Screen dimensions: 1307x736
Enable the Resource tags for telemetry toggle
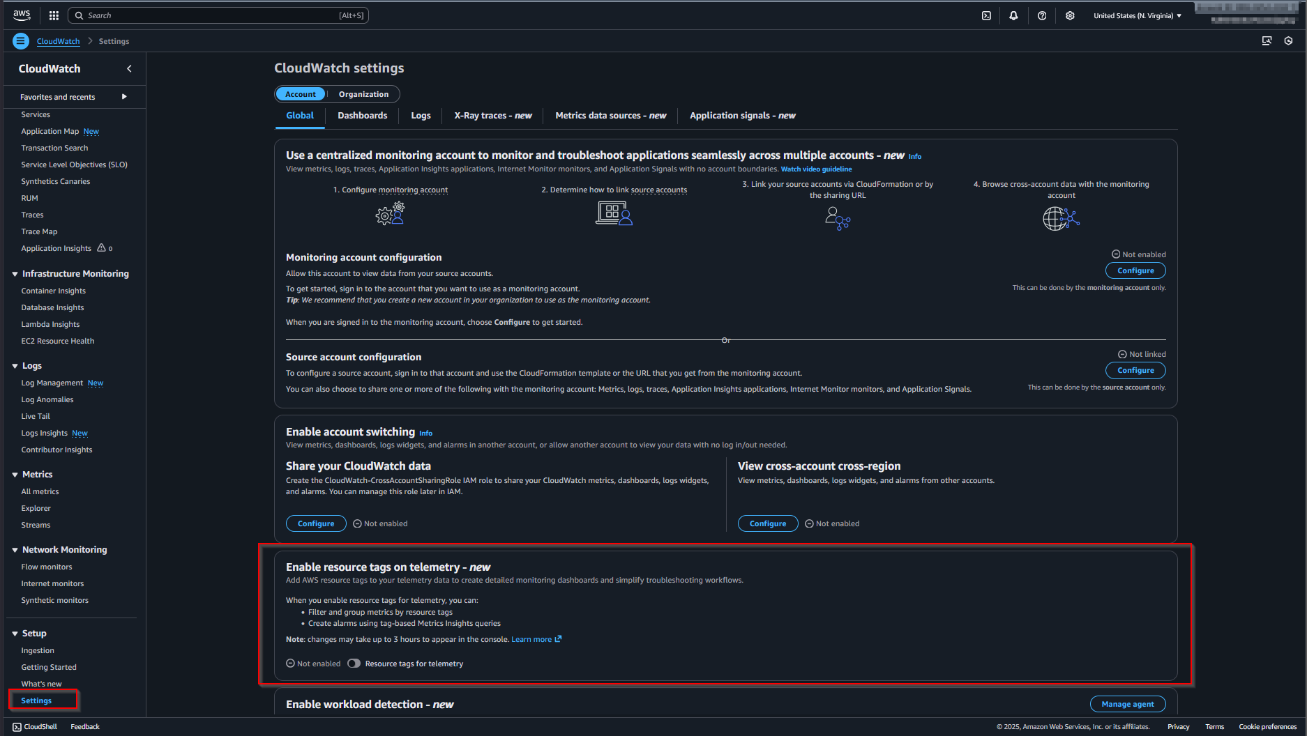(354, 663)
